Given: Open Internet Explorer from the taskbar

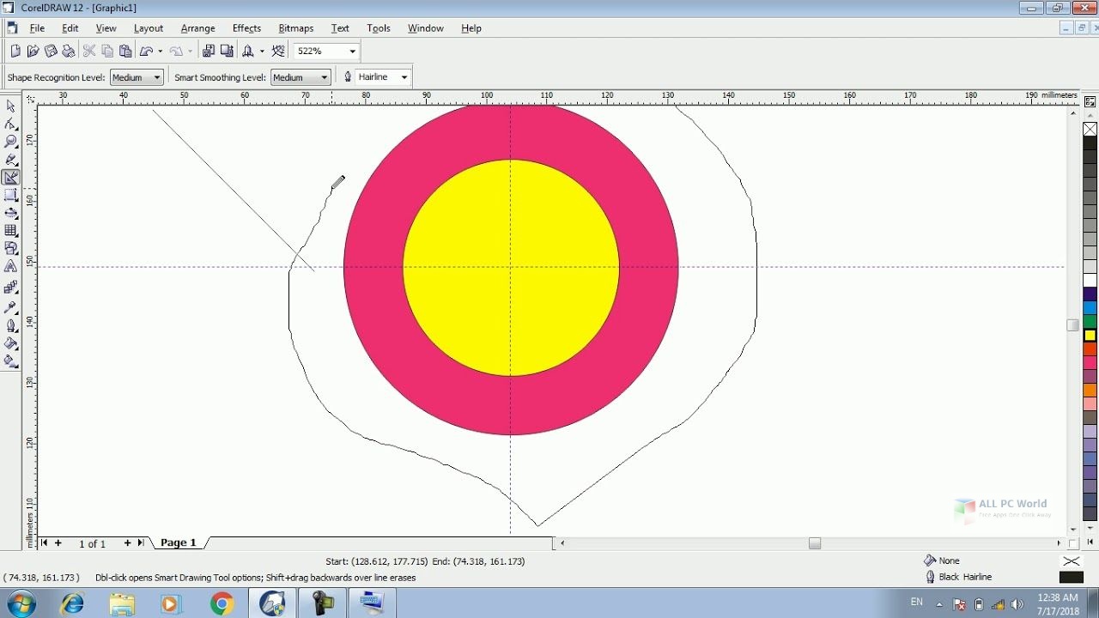Looking at the screenshot, I should tap(73, 603).
